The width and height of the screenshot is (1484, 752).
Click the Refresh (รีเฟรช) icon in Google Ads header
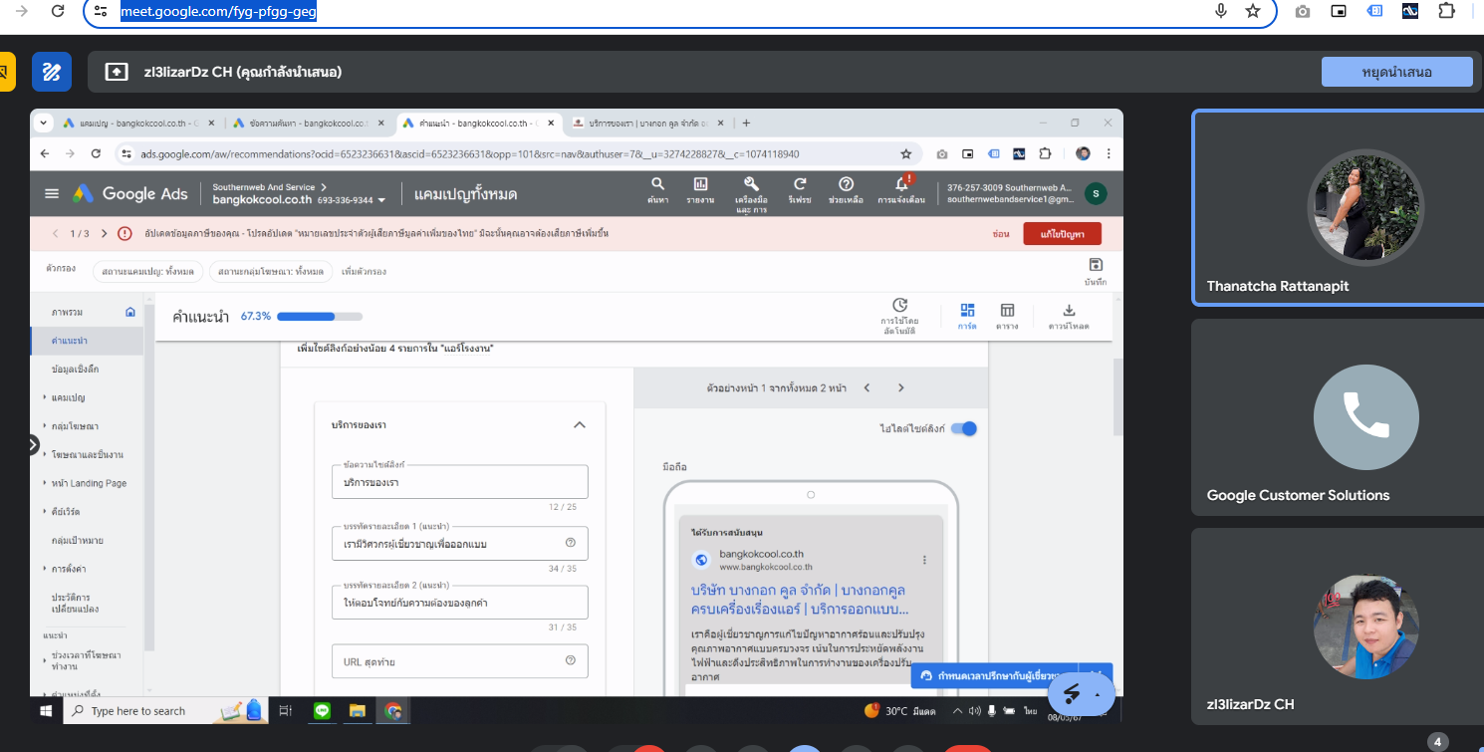(x=800, y=184)
